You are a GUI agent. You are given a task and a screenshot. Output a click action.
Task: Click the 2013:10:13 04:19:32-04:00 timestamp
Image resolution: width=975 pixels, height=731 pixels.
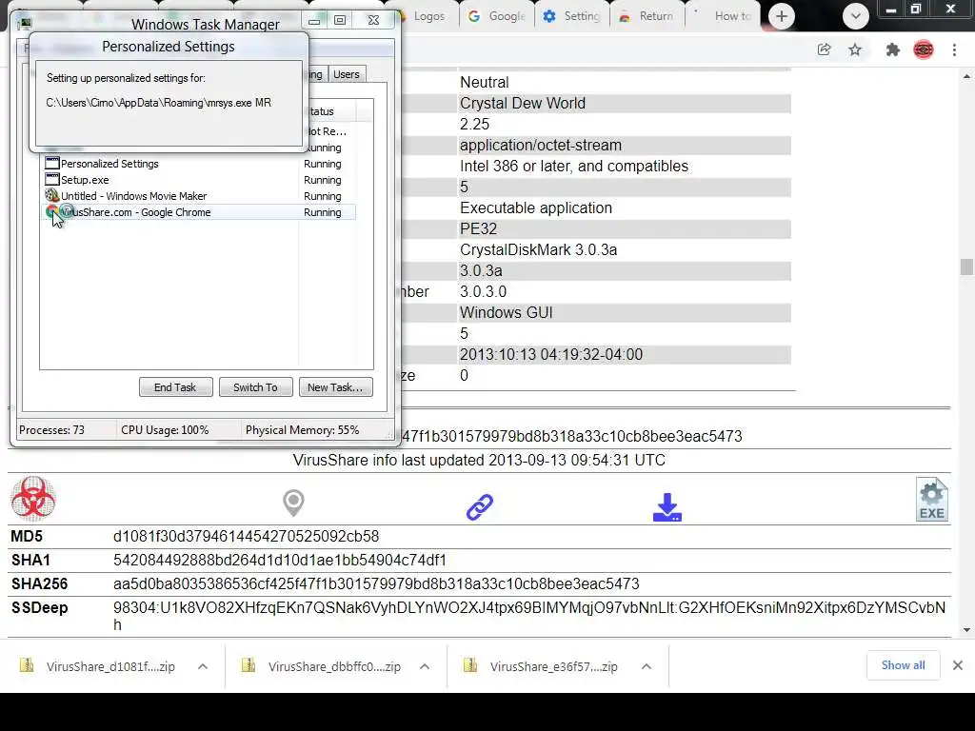(551, 354)
